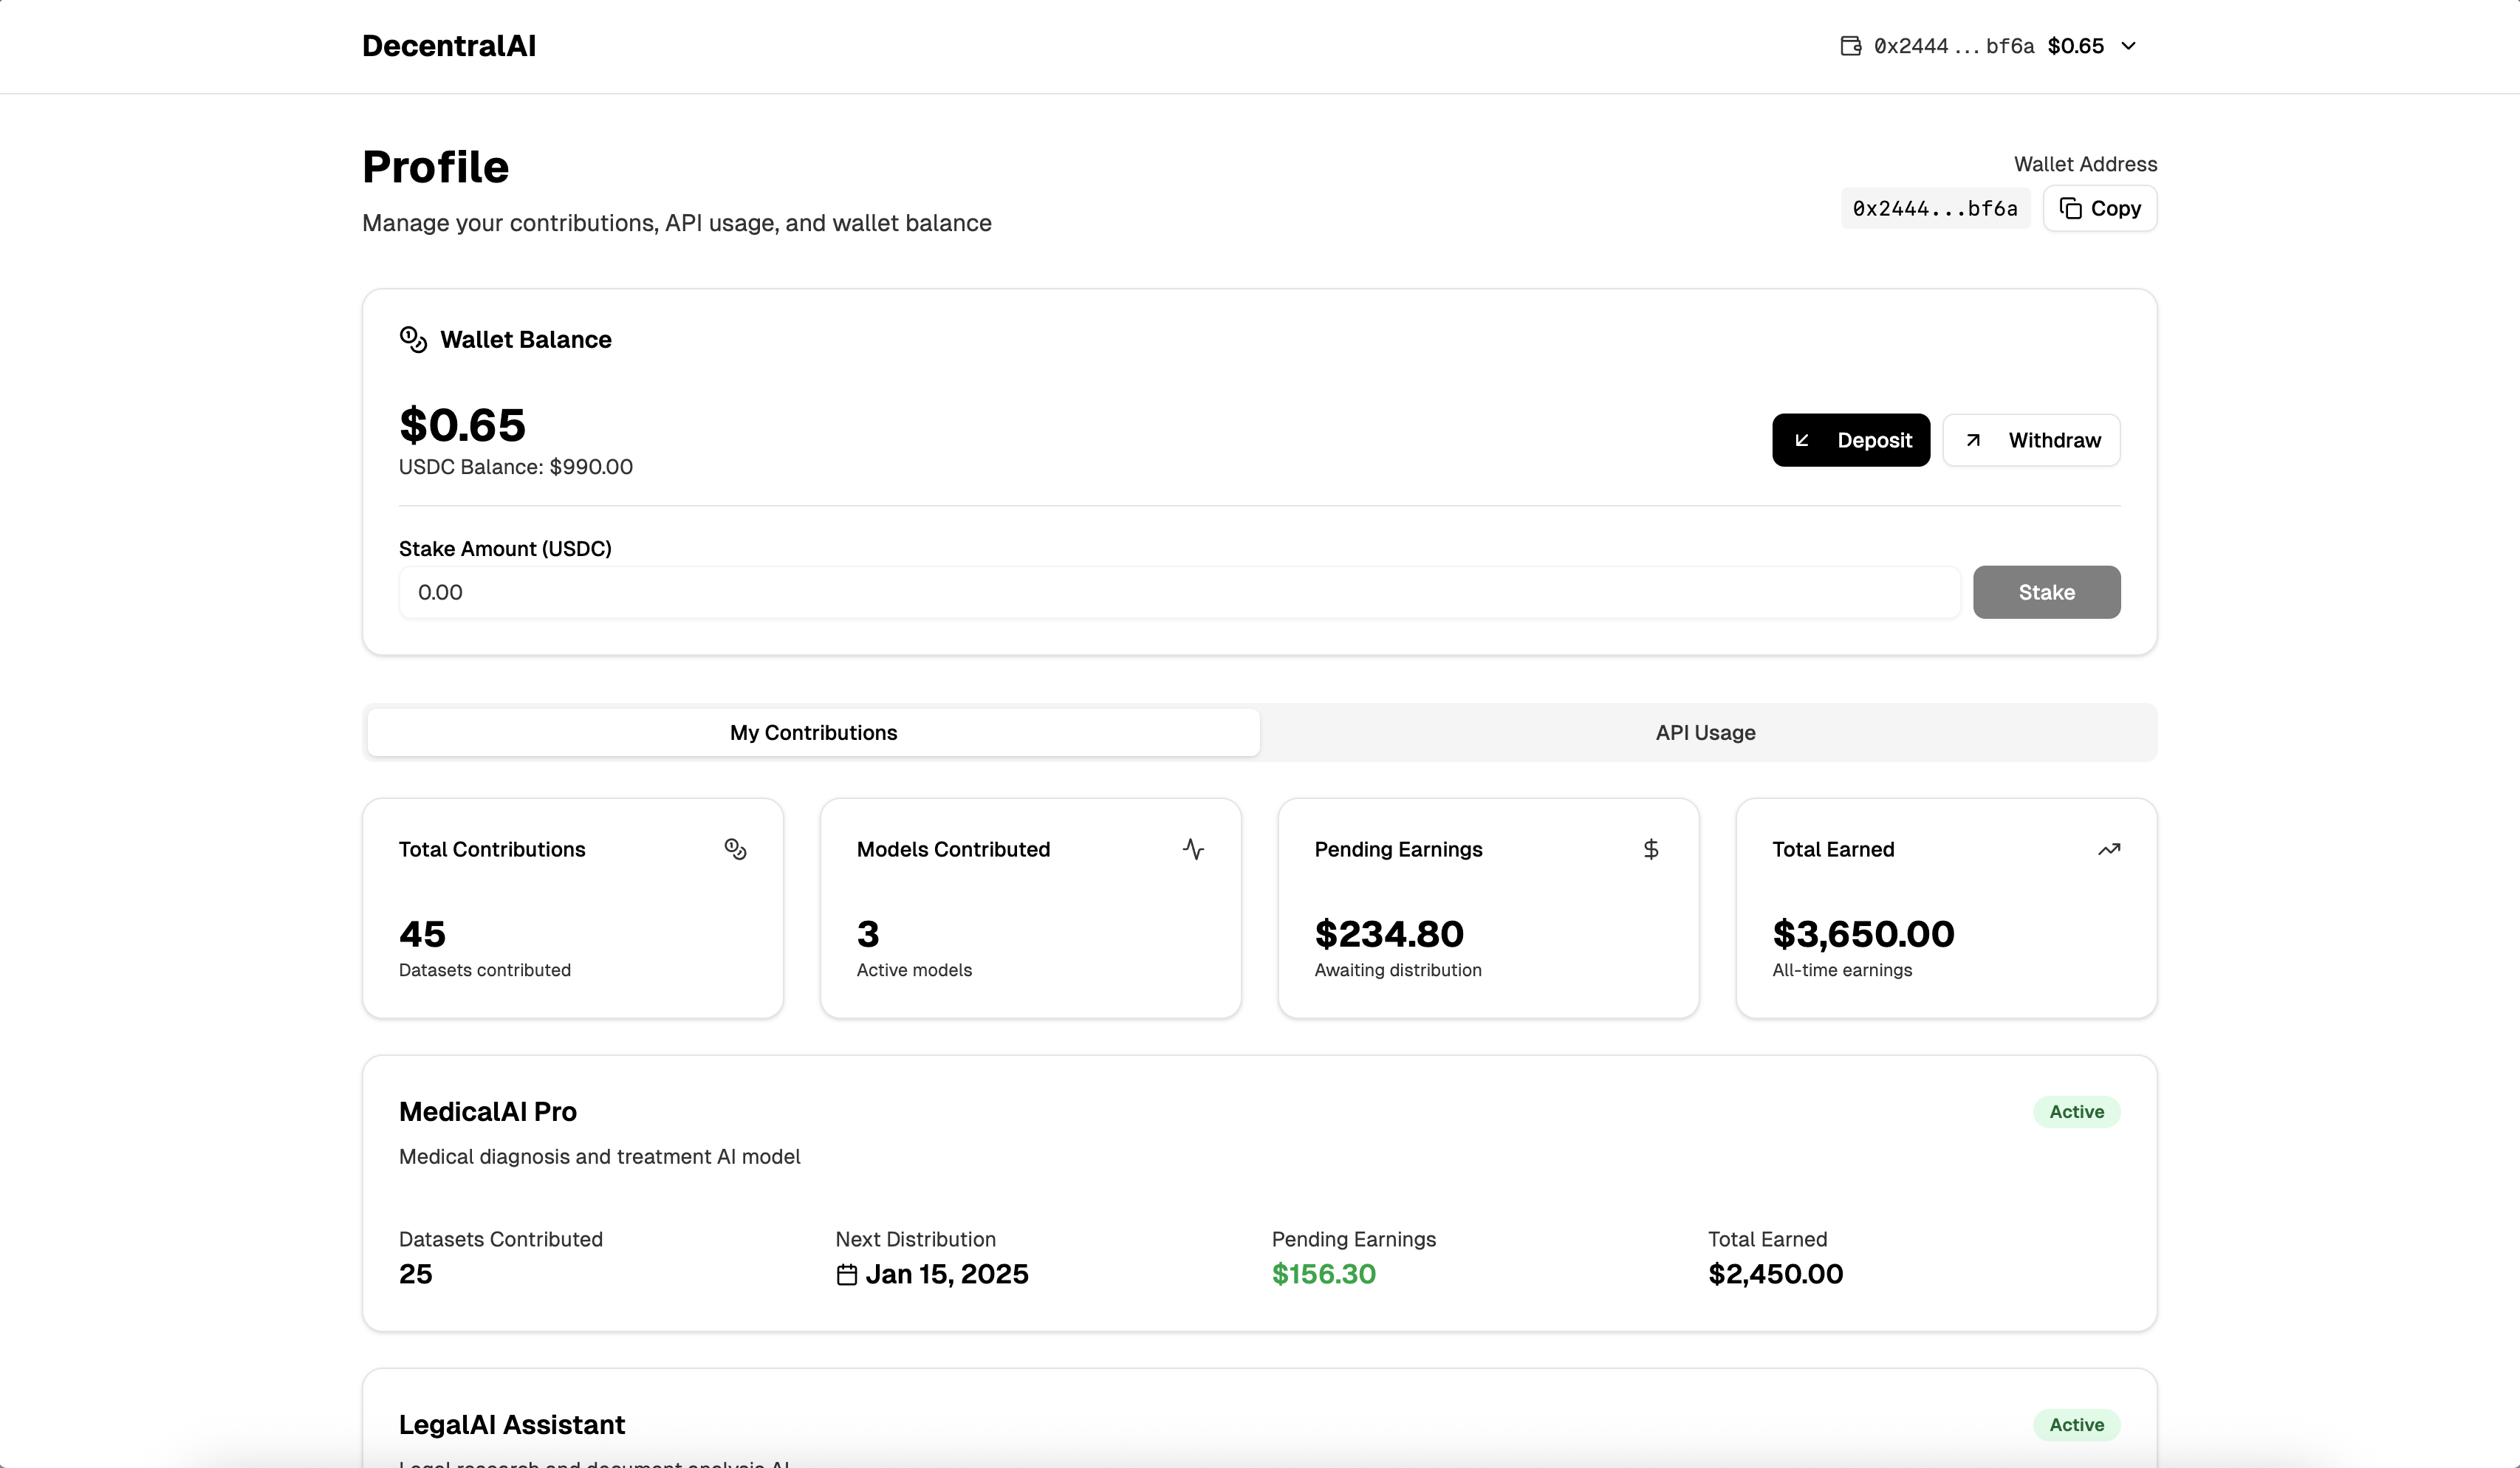The width and height of the screenshot is (2520, 1468).
Task: Click the wallet icon in header
Action: pyautogui.click(x=1850, y=46)
